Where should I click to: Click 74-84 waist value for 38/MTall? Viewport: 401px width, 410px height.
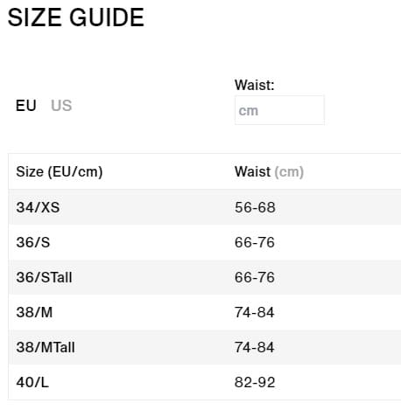(x=255, y=347)
